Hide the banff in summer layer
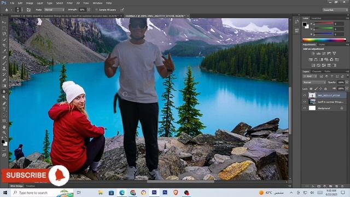 click(x=305, y=102)
